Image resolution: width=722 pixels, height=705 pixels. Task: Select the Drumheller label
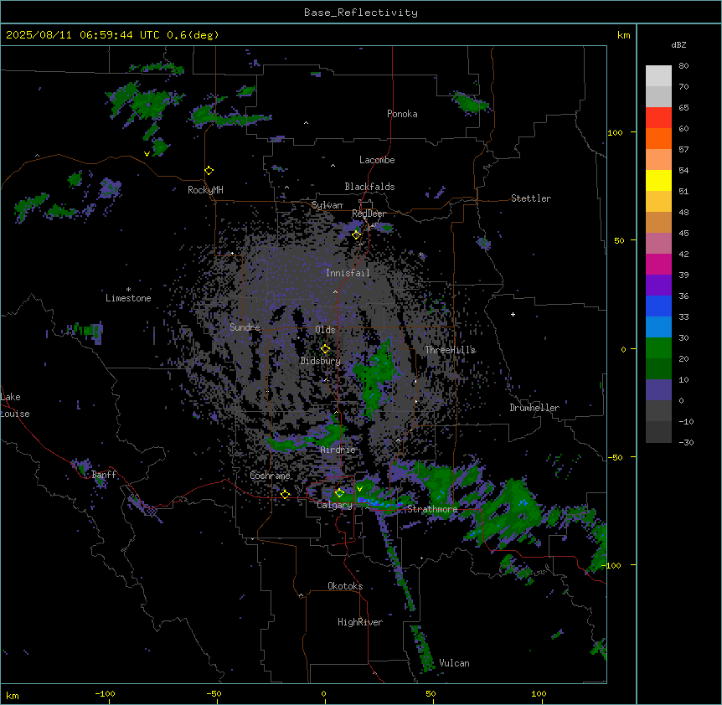[x=534, y=408]
